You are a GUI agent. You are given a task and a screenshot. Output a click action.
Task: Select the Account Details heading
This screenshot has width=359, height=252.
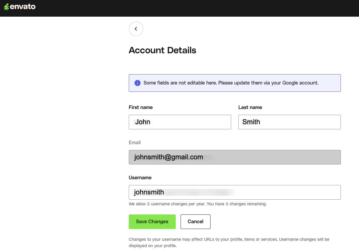[162, 50]
